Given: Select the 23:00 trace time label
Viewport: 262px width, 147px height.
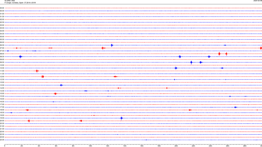Looking at the screenshot, I should (x=2, y=137).
